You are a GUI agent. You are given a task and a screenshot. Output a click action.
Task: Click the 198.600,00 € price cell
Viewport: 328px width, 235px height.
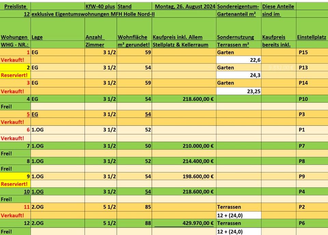coord(184,176)
